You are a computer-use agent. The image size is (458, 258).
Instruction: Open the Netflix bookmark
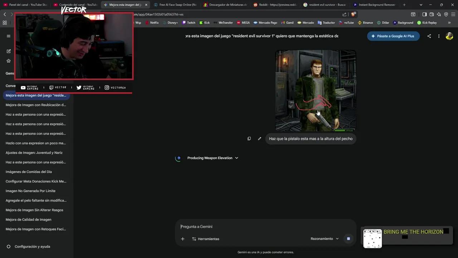(152, 23)
